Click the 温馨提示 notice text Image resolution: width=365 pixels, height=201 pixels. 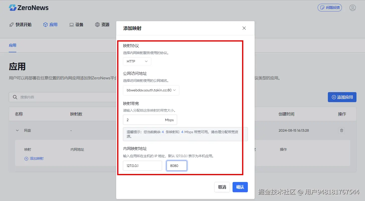pos(183,134)
